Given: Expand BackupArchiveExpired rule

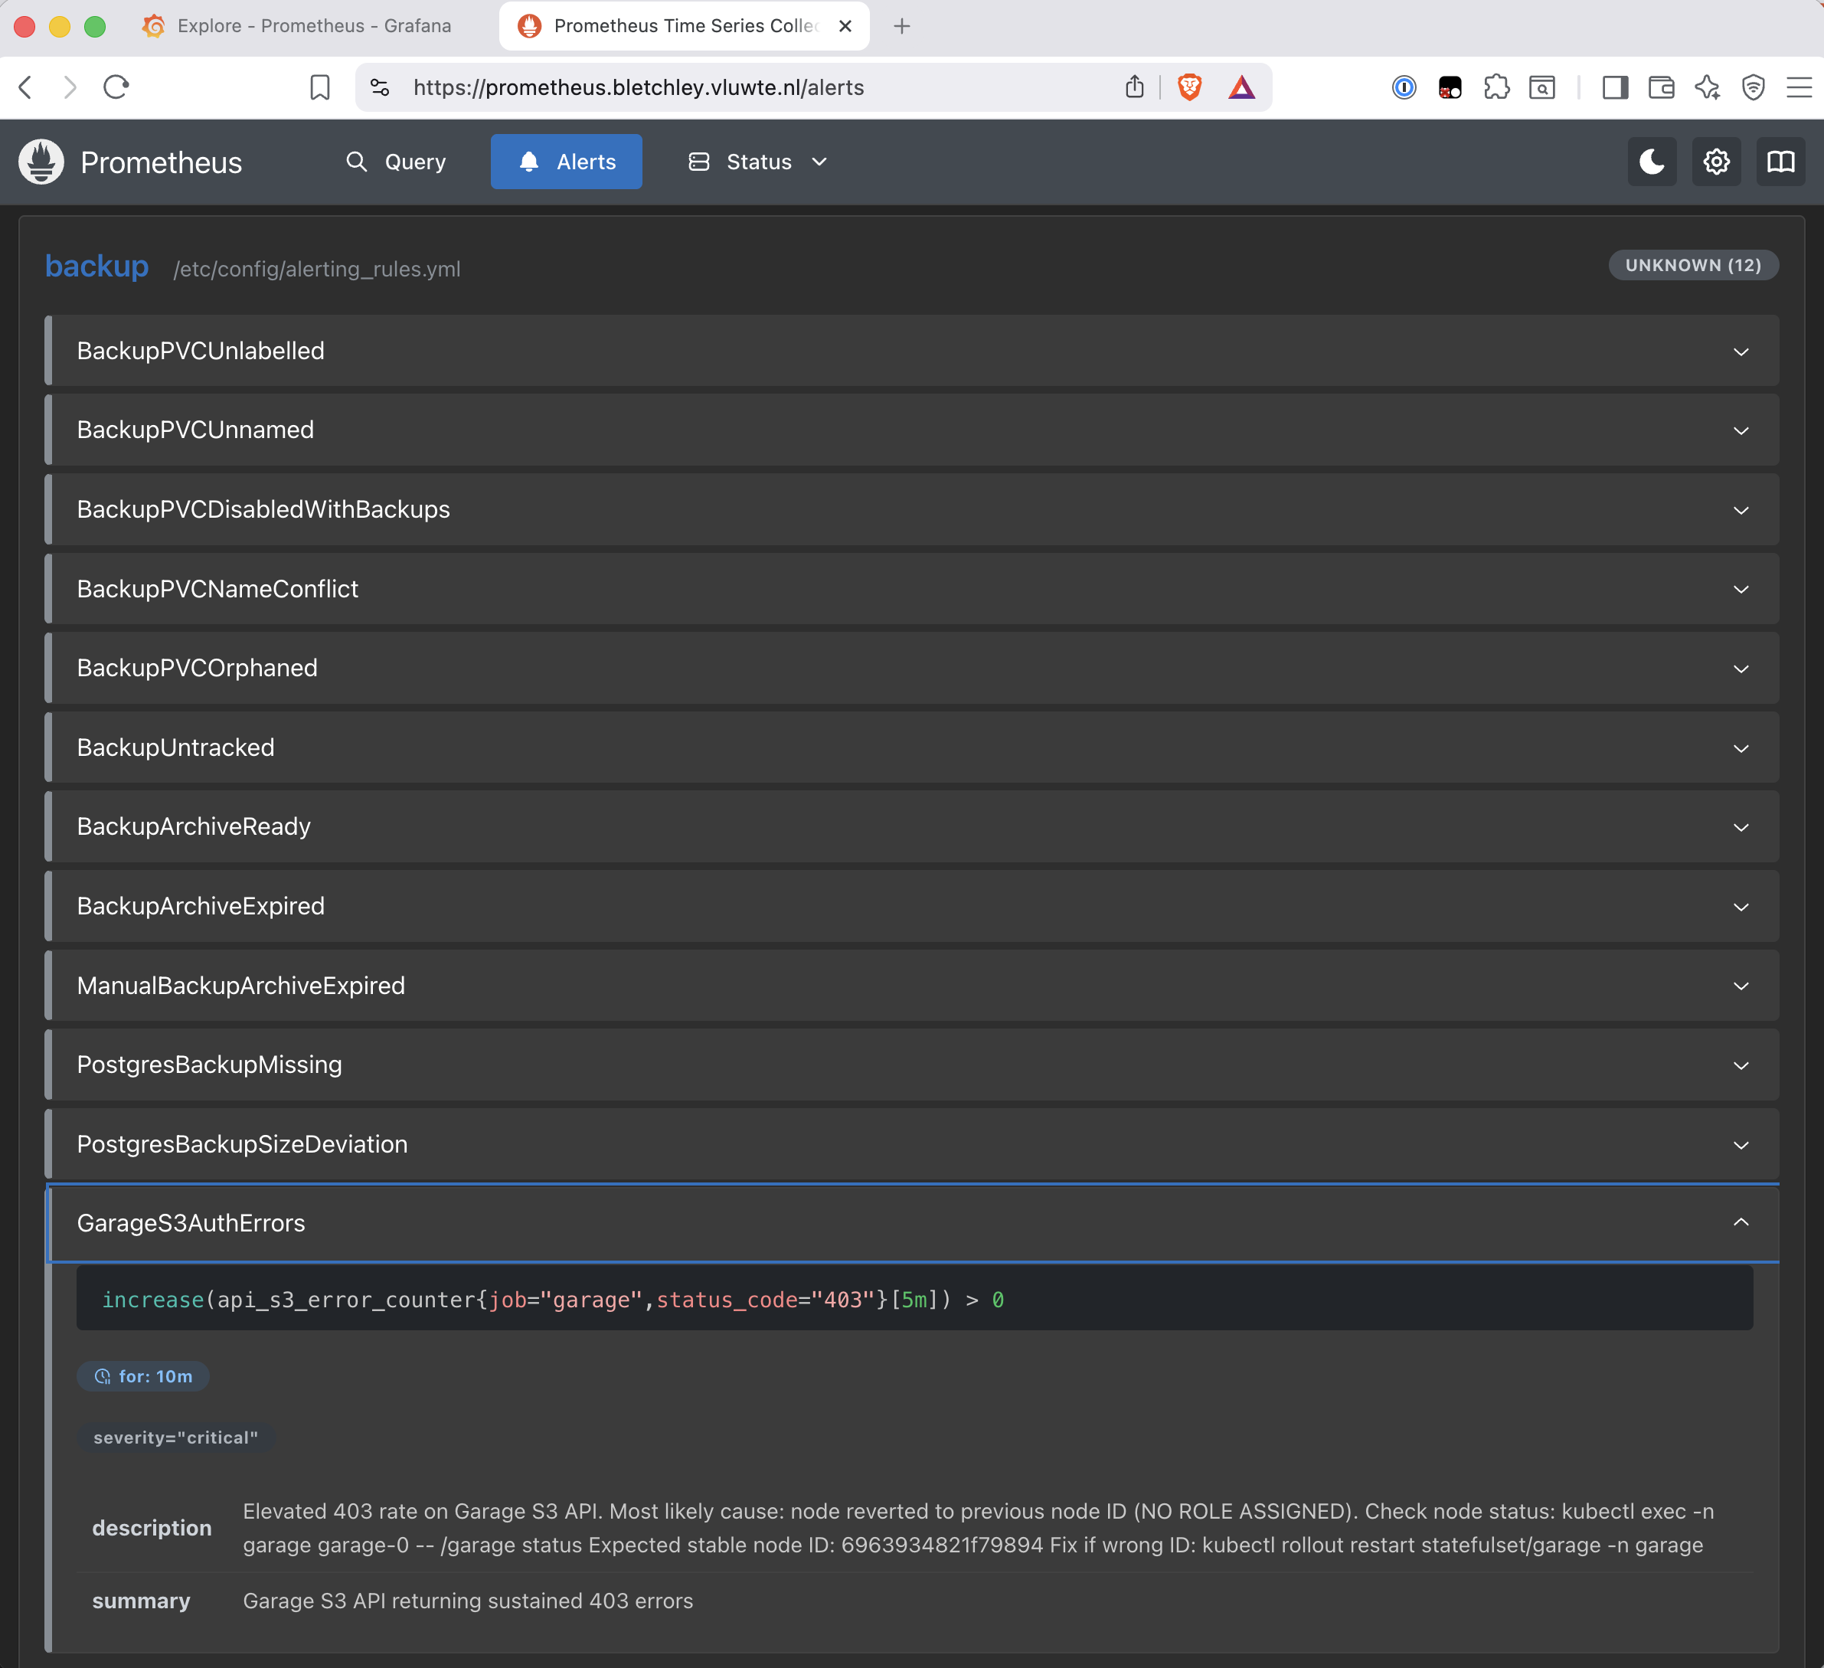Looking at the screenshot, I should (x=913, y=906).
